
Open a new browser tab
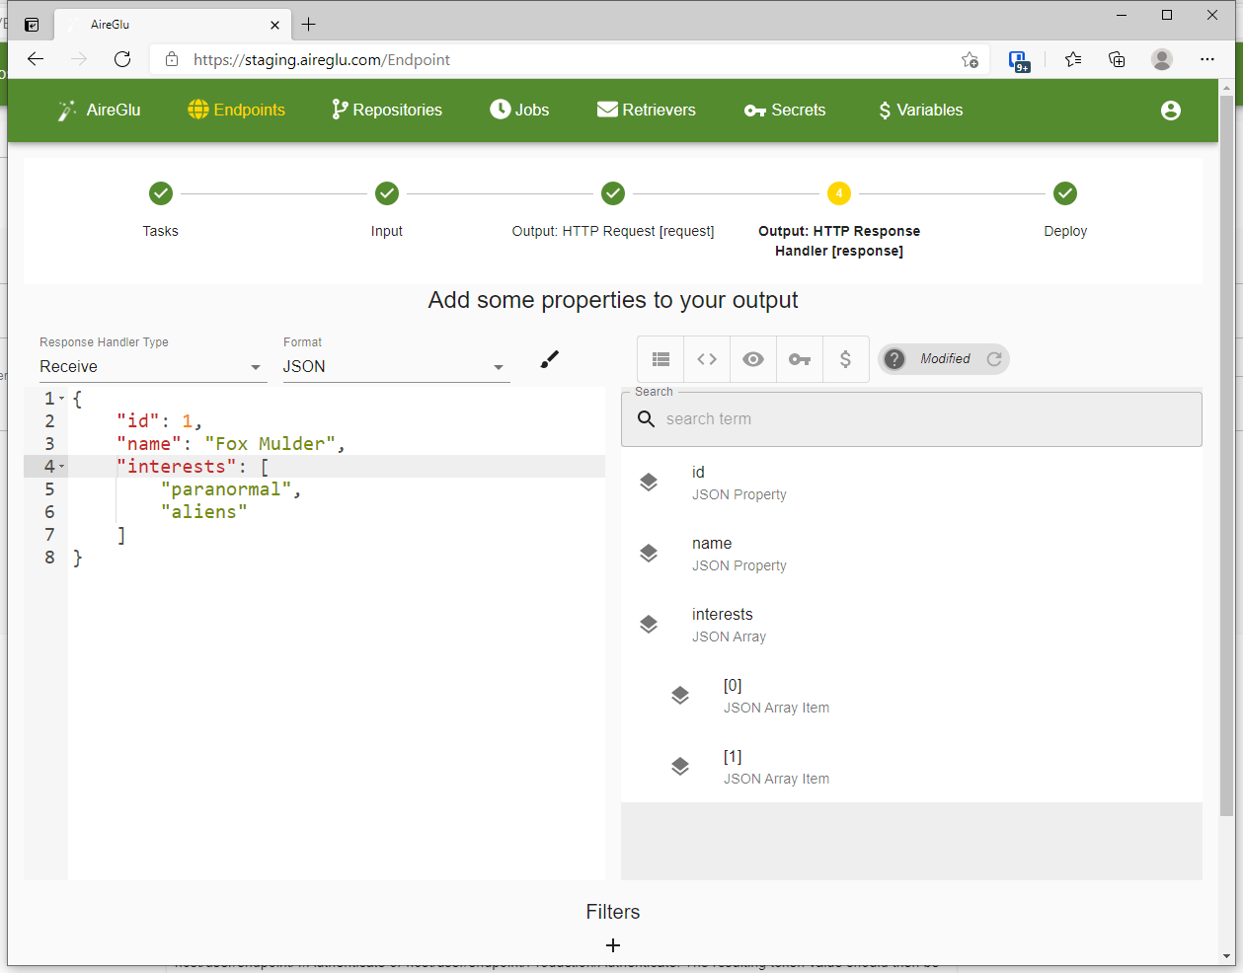point(309,25)
